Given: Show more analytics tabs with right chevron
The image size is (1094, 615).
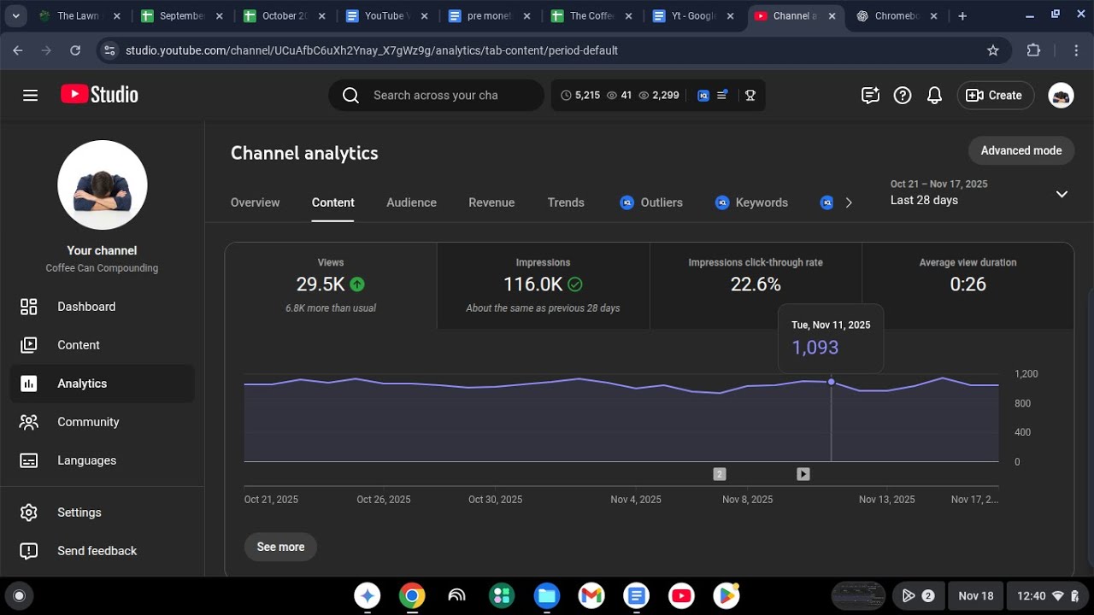Looking at the screenshot, I should coord(849,202).
